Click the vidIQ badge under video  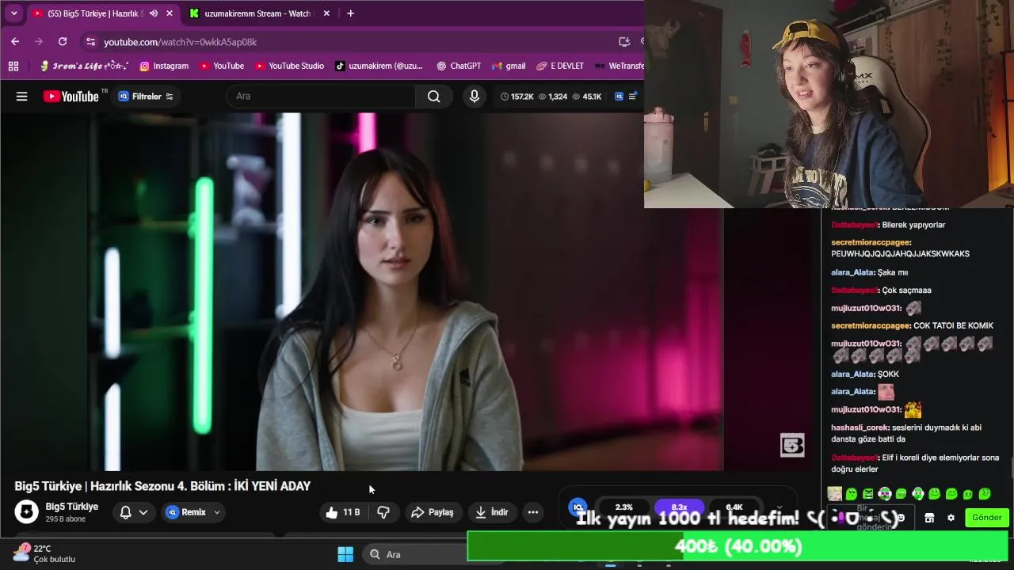tap(578, 507)
